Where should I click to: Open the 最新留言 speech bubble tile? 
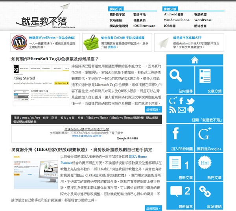coord(180,196)
